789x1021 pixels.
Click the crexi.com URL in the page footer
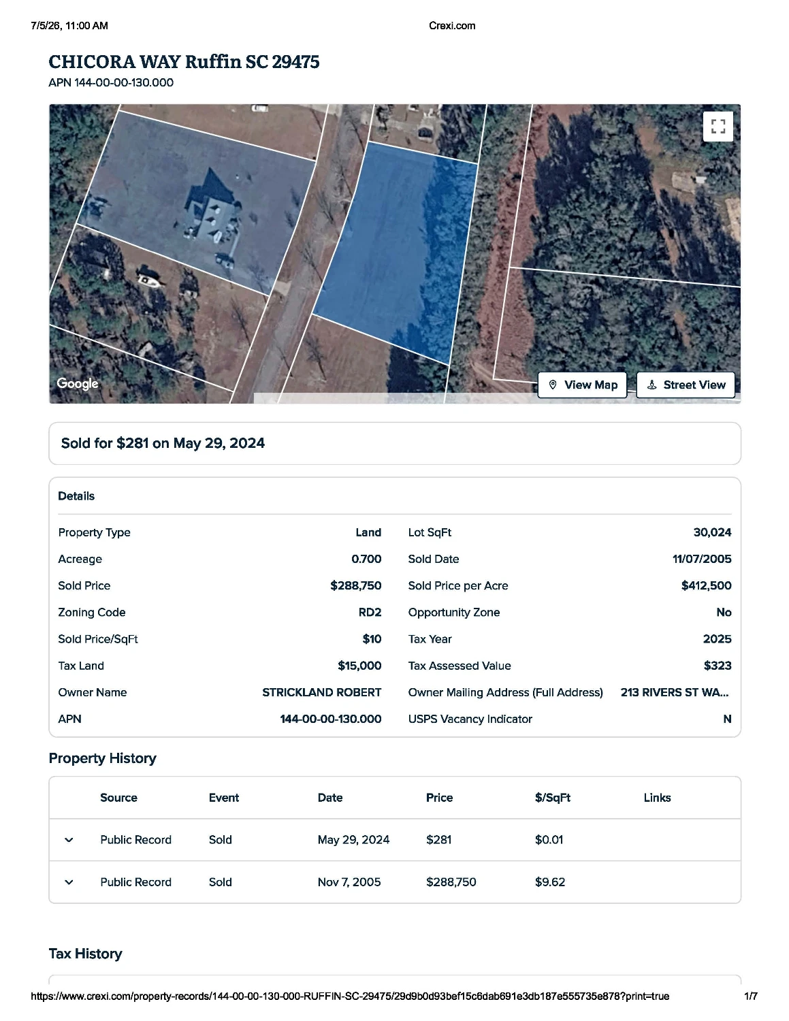click(x=350, y=996)
